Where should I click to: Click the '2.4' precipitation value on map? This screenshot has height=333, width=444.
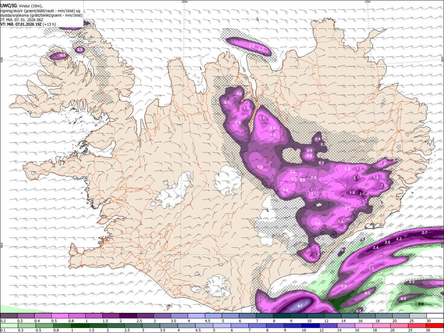pos(376,247)
